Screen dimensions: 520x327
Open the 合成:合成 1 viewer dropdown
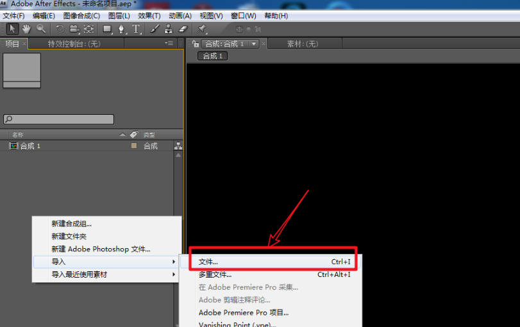254,44
